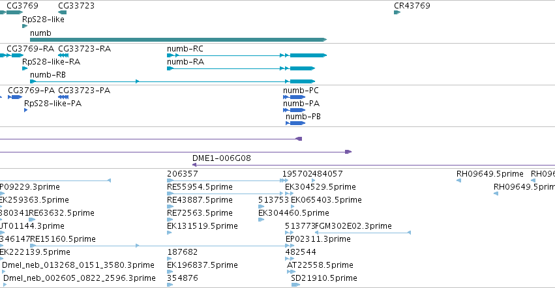Click the EK259363.5prime EST label

(34, 200)
